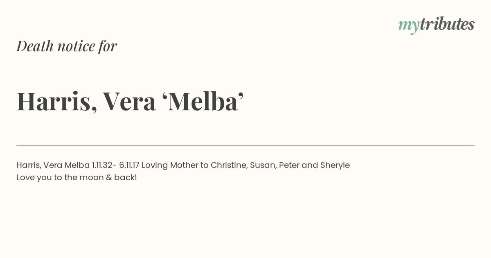Screen dimensions: 491x258
Task: Click the death date '6.11.17' in notice
Action: pyautogui.click(x=129, y=165)
